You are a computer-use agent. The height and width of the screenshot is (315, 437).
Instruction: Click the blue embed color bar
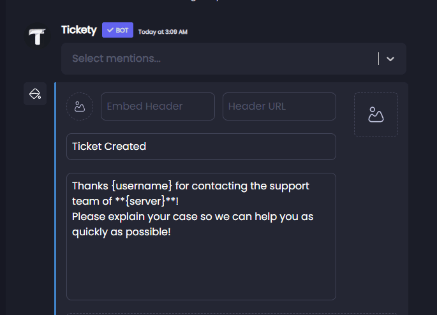[55, 198]
